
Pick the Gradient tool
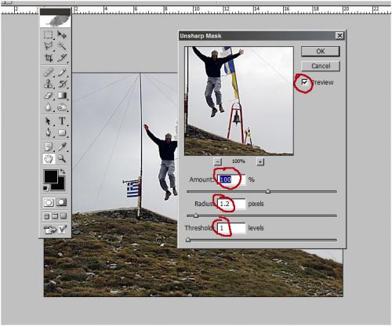[x=62, y=96]
